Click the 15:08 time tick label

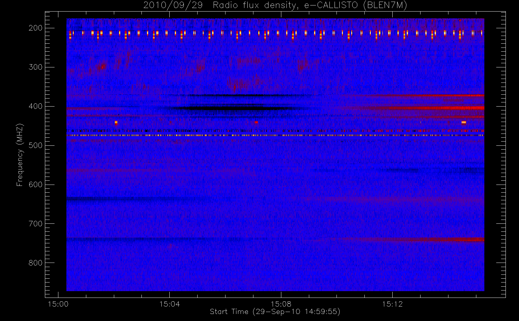coord(281,304)
